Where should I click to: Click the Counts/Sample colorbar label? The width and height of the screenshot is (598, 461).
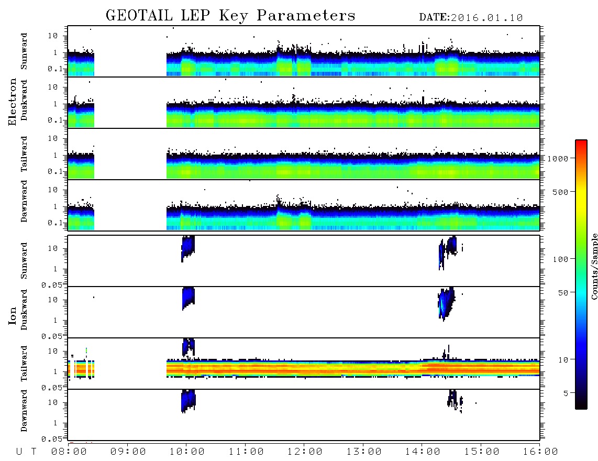594,266
